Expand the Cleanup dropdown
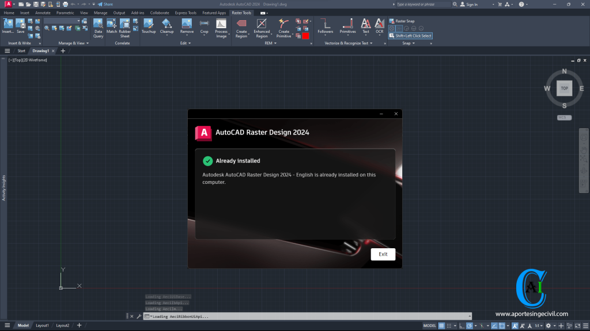Image resolution: width=590 pixels, height=331 pixels. 166,34
